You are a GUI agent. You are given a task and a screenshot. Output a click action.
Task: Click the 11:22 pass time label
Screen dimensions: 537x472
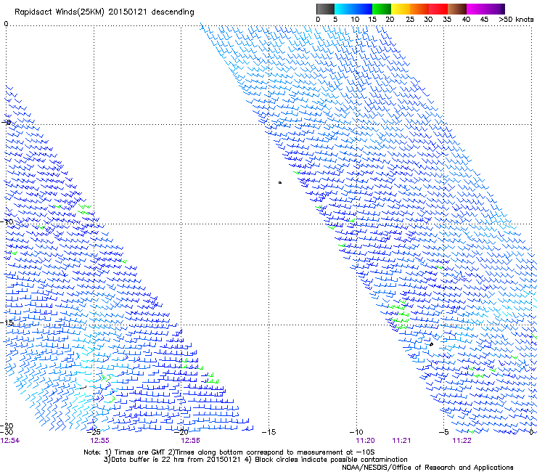point(462,441)
